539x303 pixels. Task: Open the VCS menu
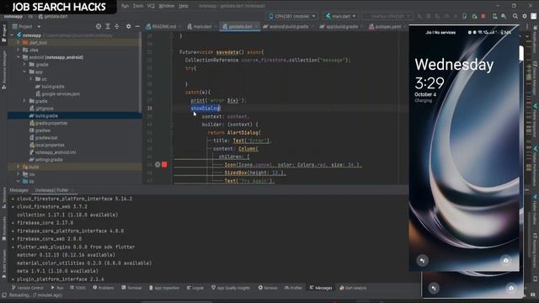(x=151, y=6)
